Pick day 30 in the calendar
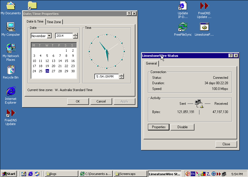Image resolution: width=248 pixels, height=177 pixels. pos(73,71)
